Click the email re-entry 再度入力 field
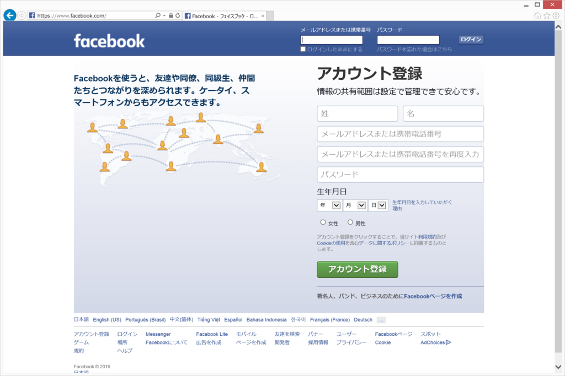The image size is (565, 376). click(x=401, y=154)
